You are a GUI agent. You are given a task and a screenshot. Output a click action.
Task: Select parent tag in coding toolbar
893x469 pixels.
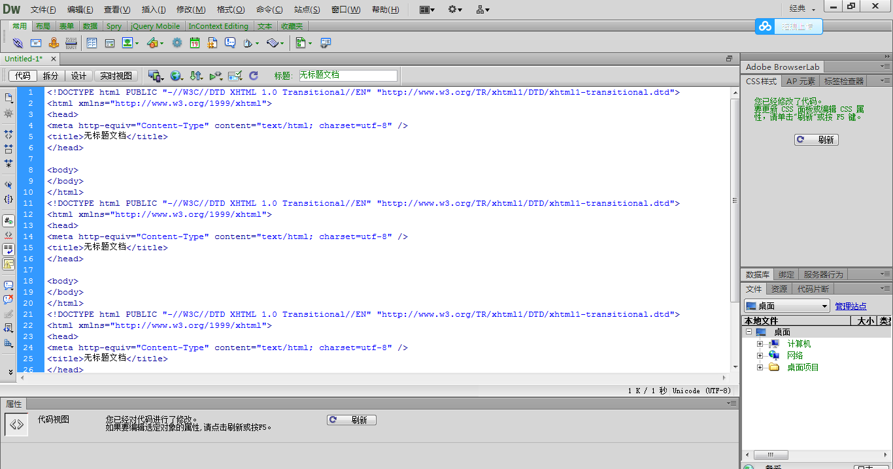[x=8, y=185]
